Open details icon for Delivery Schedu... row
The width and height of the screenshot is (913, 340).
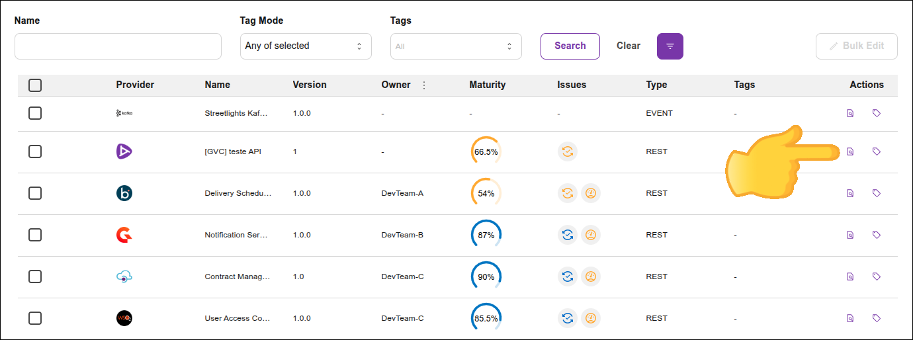click(x=850, y=193)
